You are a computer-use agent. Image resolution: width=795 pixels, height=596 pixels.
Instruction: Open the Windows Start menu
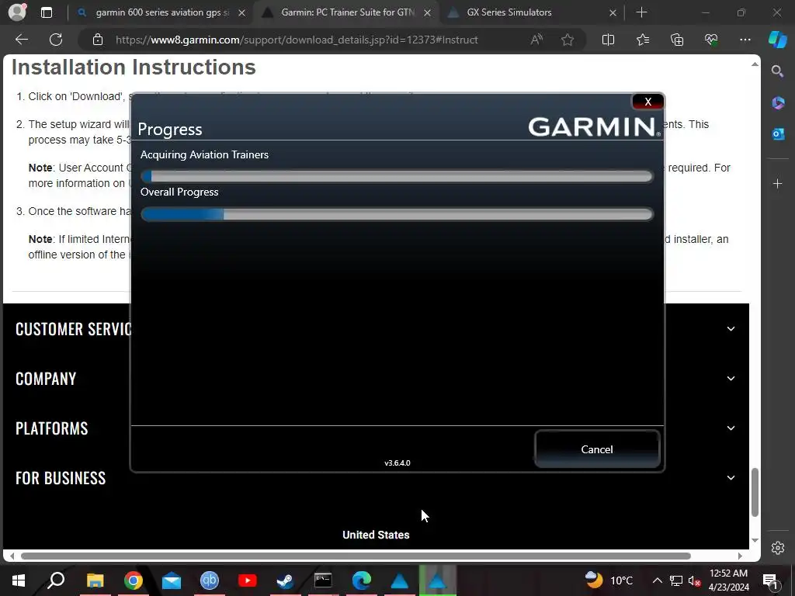pos(19,580)
